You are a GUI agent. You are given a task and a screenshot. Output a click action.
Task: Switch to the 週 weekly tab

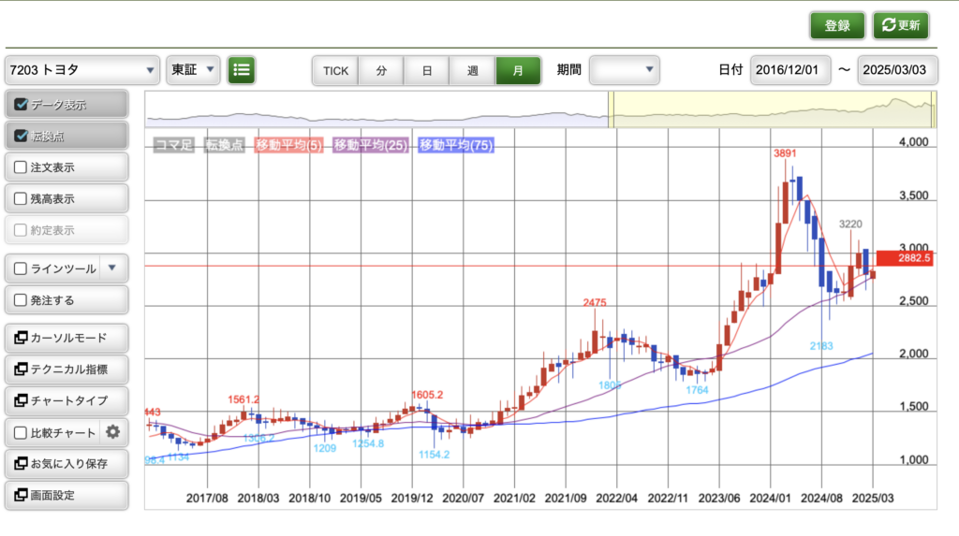473,70
